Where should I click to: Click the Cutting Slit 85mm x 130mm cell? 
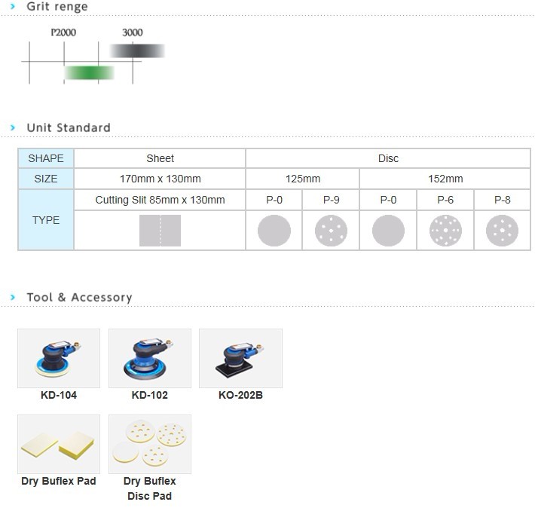(160, 200)
